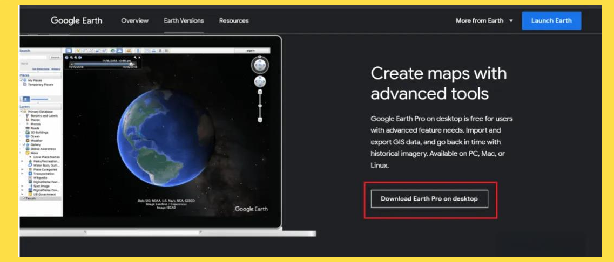Click the search field in laptop preview
The height and width of the screenshot is (262, 614).
tap(33, 57)
